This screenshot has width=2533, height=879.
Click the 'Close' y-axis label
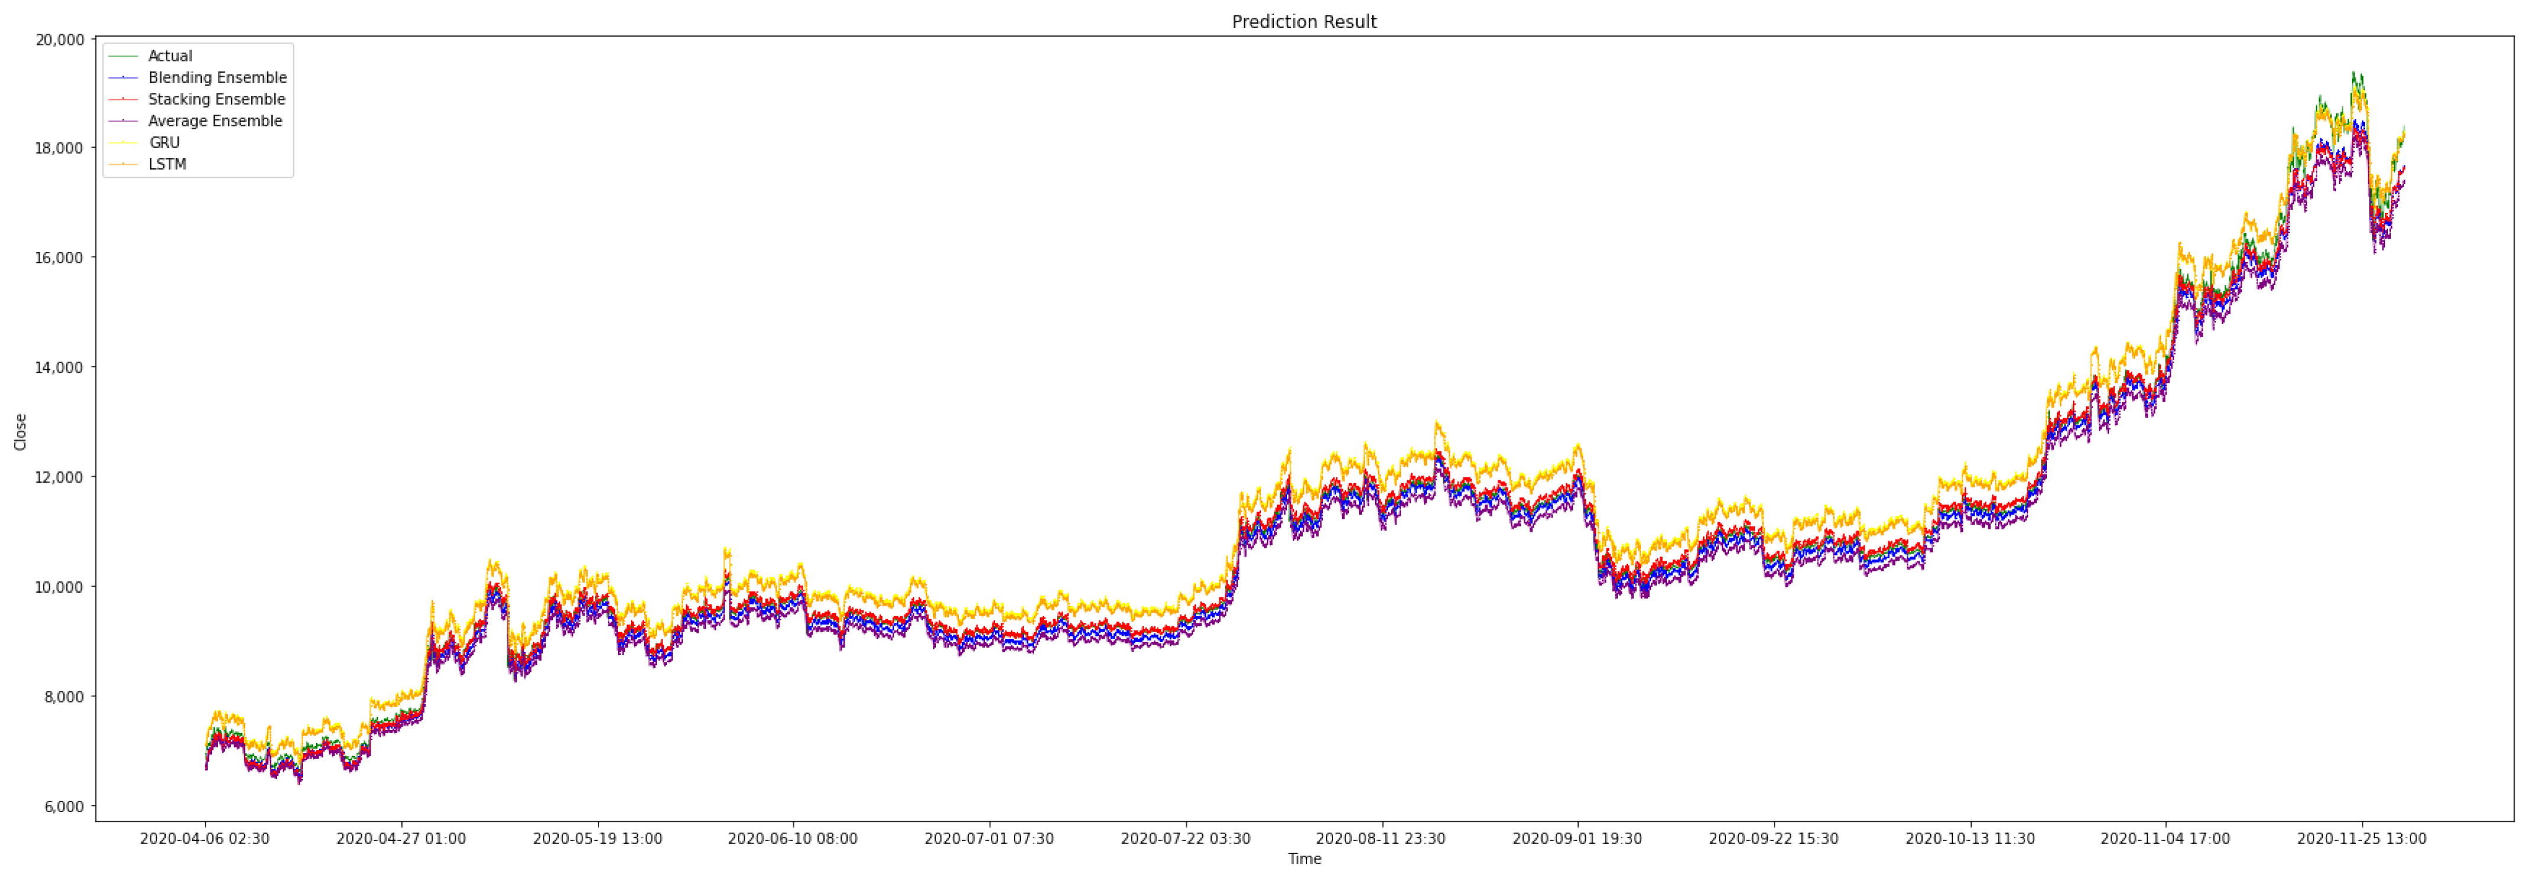(21, 432)
